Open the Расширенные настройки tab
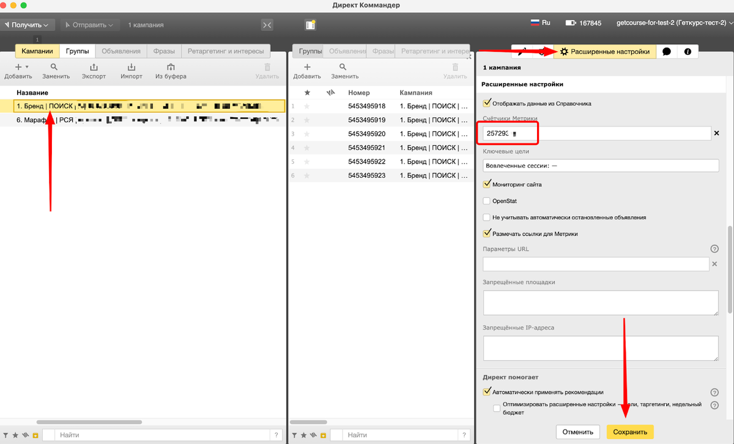 (x=604, y=52)
